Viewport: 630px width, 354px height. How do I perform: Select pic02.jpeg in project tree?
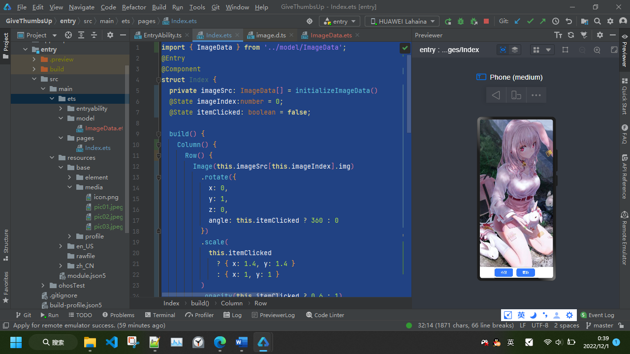pos(108,216)
